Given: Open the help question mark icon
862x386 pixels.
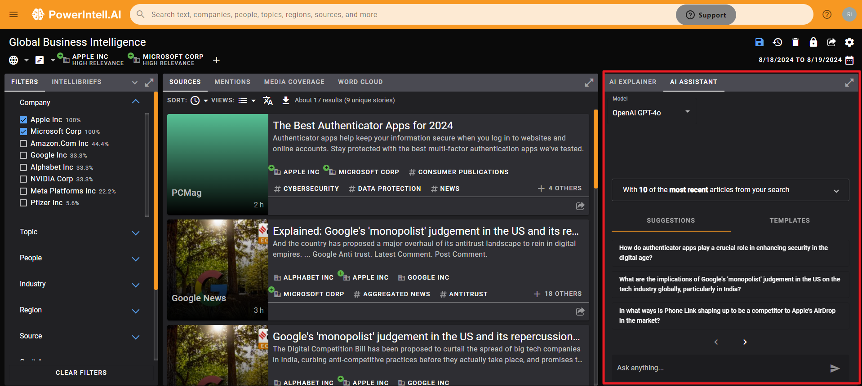Looking at the screenshot, I should pyautogui.click(x=827, y=14).
